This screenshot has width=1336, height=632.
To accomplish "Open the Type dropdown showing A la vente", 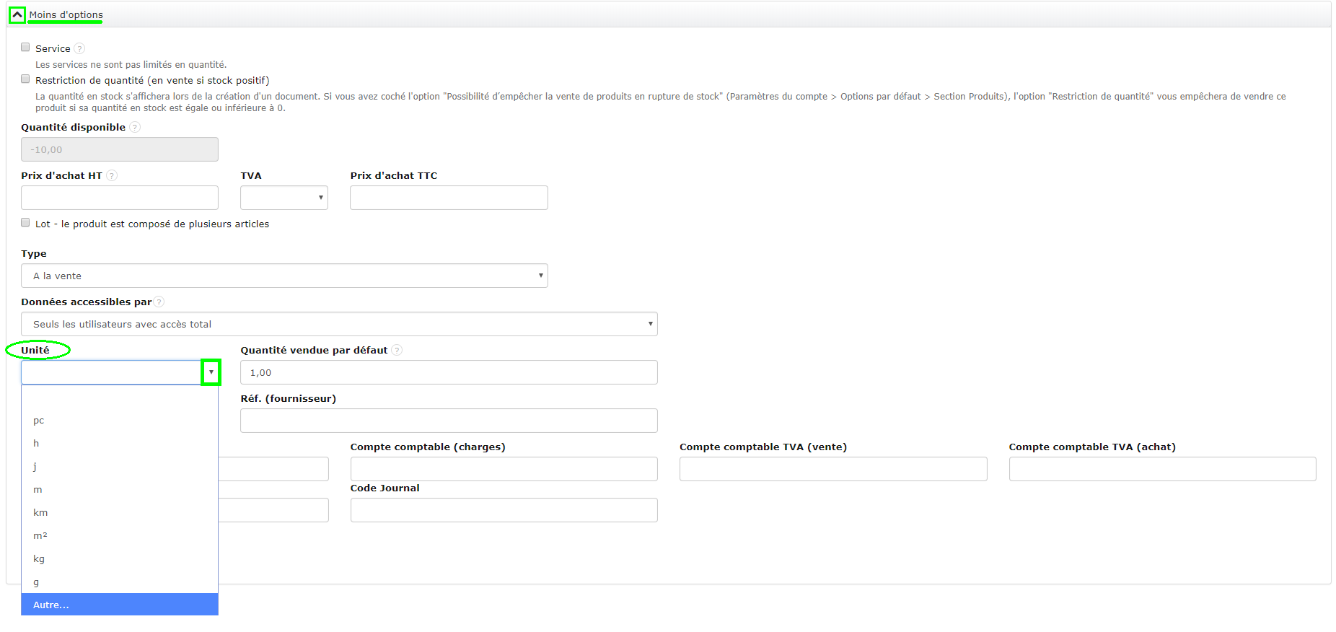I will click(x=284, y=276).
